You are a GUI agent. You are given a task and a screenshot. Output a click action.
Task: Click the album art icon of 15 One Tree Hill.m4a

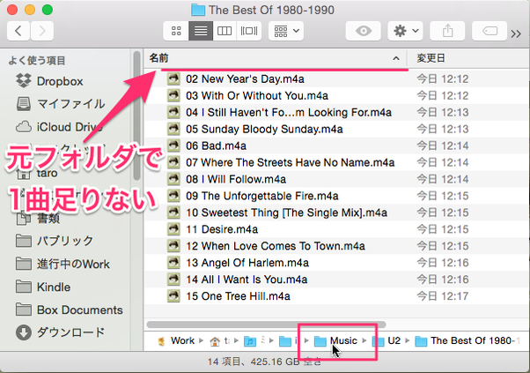173,296
